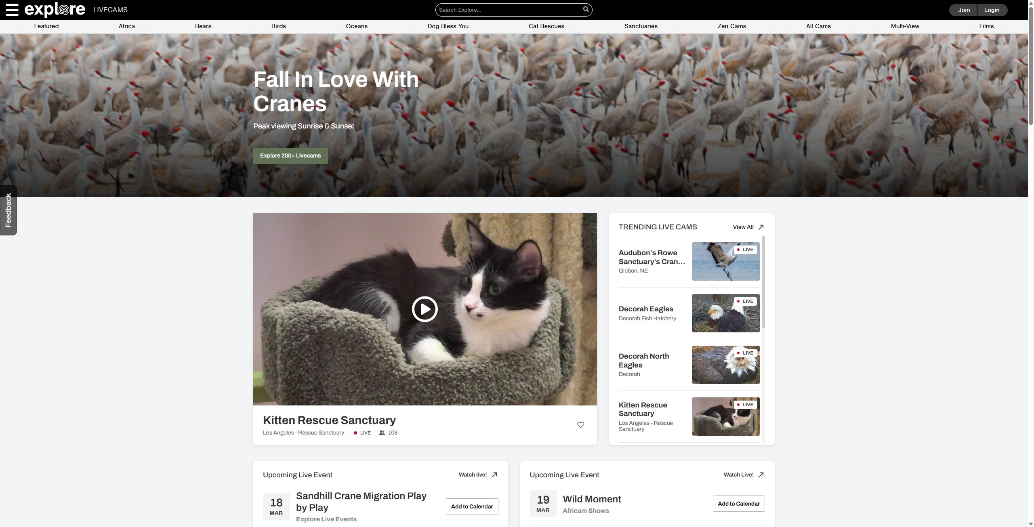The width and height of the screenshot is (1034, 527).
Task: Open the Birds category menu
Action: click(278, 26)
